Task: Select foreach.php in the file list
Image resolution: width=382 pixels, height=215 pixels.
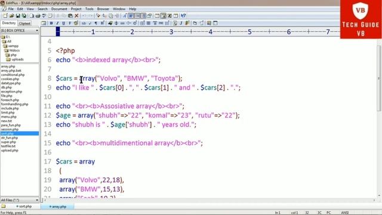Action: [10, 100]
